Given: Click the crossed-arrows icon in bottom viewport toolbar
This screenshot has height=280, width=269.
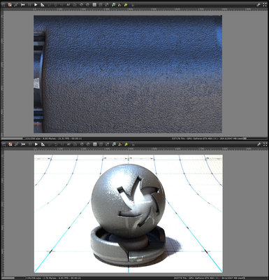Looking at the screenshot, I should (16, 144).
